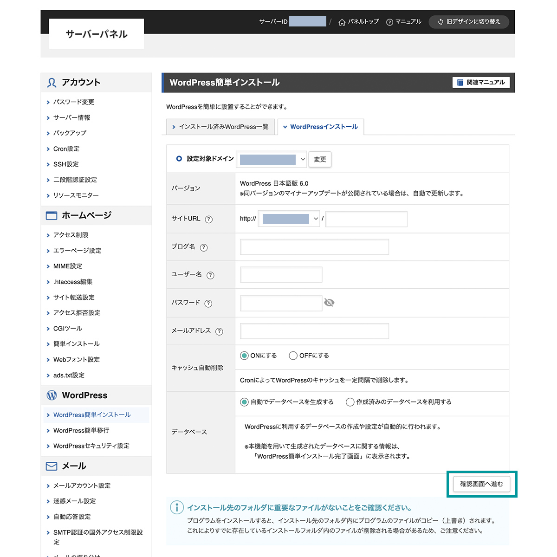This screenshot has width=557, height=557.
Task: Open help icon next to パスワード label
Action: pyautogui.click(x=208, y=304)
